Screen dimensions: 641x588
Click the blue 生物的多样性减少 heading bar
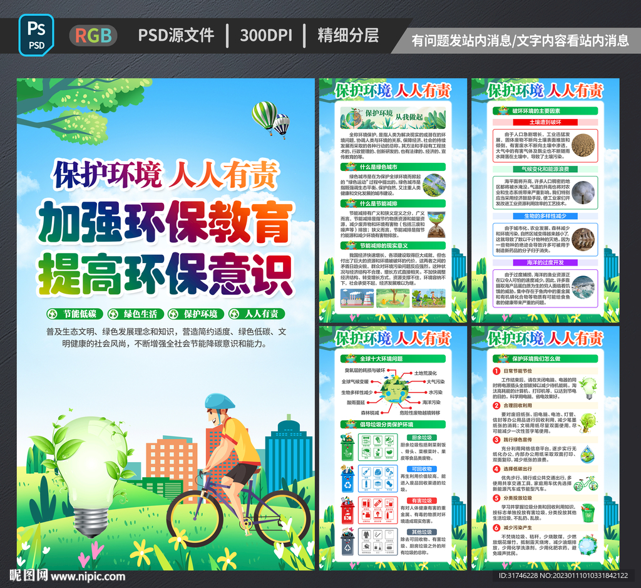545,216
